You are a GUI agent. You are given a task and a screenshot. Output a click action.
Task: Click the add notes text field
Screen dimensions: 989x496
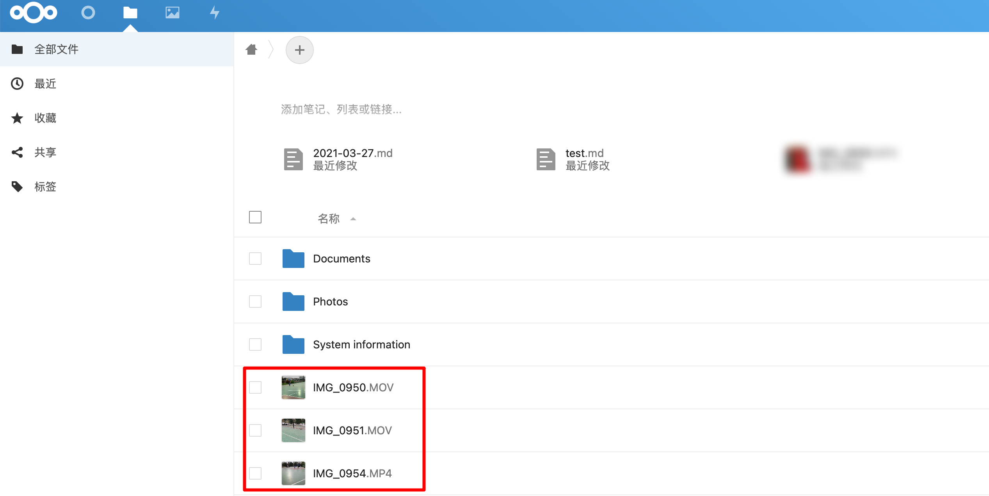click(x=342, y=109)
